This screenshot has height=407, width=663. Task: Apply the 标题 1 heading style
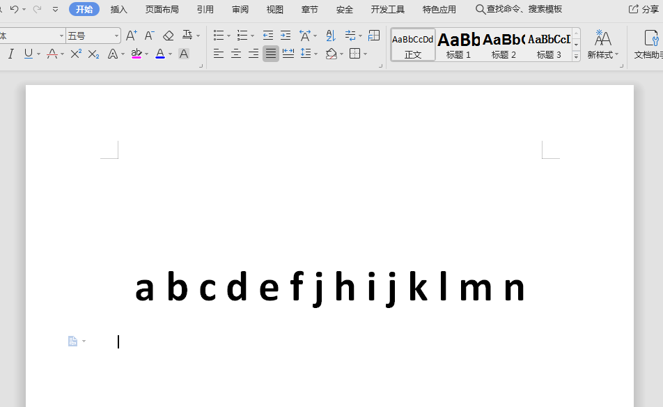tap(459, 45)
